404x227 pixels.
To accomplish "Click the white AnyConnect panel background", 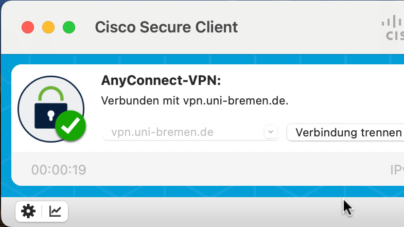I will coord(335,88).
